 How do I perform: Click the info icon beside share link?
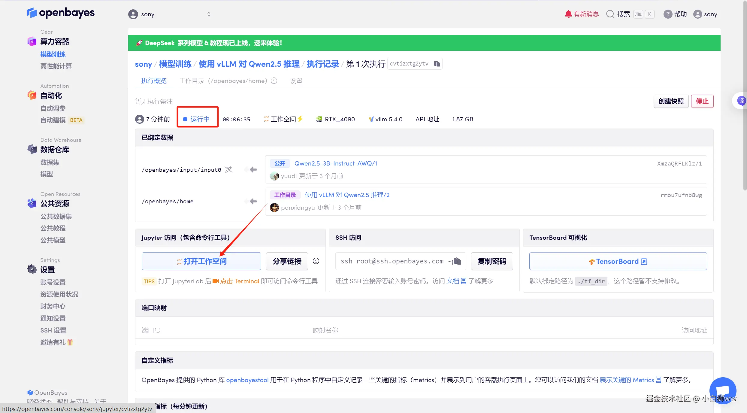pyautogui.click(x=316, y=261)
